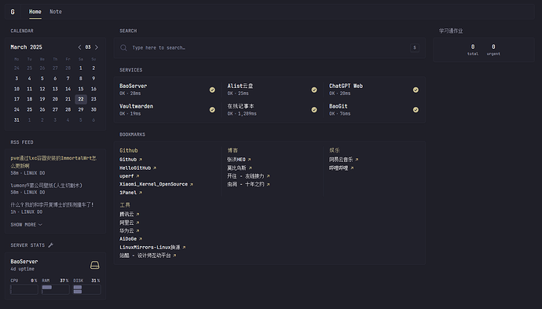Click the search bang S shortcut icon
Screen dimensions: 542x309
[x=415, y=48]
